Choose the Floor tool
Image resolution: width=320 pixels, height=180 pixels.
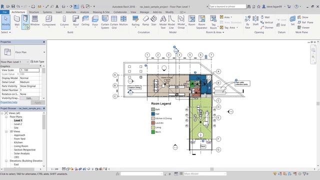(x=95, y=21)
